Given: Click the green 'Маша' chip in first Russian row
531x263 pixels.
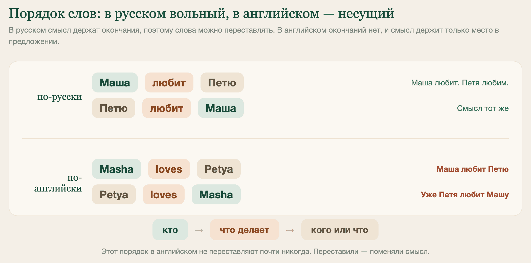Looking at the screenshot, I should (115, 83).
